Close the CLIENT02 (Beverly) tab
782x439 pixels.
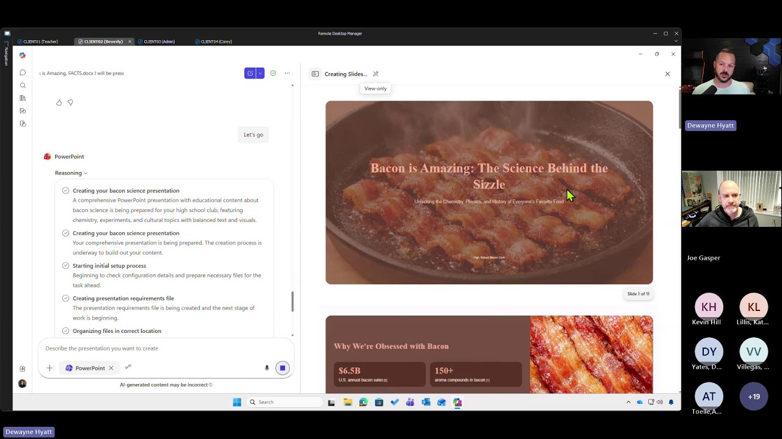130,41
